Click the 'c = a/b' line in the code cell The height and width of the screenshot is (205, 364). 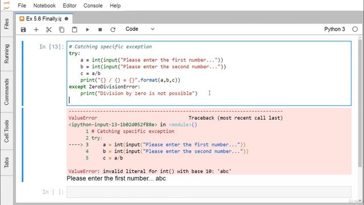[x=90, y=73]
